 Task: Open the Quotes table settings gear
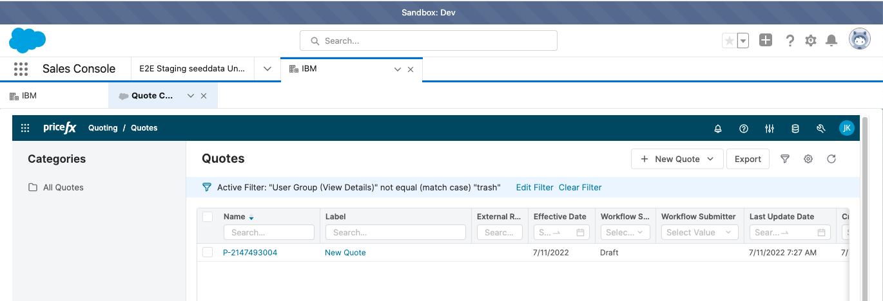tap(808, 159)
